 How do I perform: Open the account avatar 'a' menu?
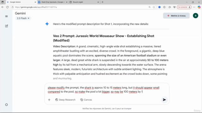[x=195, y=16]
